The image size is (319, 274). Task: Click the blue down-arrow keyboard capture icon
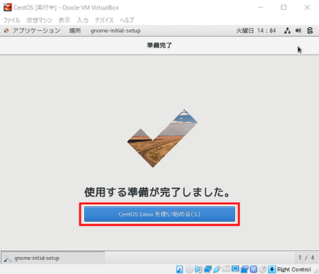coord(272,269)
